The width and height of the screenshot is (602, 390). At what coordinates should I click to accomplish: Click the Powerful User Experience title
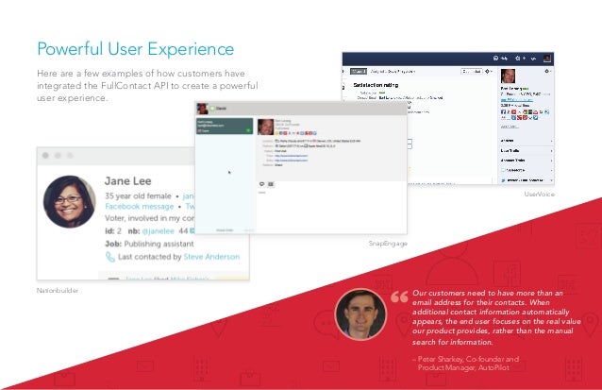[136, 49]
